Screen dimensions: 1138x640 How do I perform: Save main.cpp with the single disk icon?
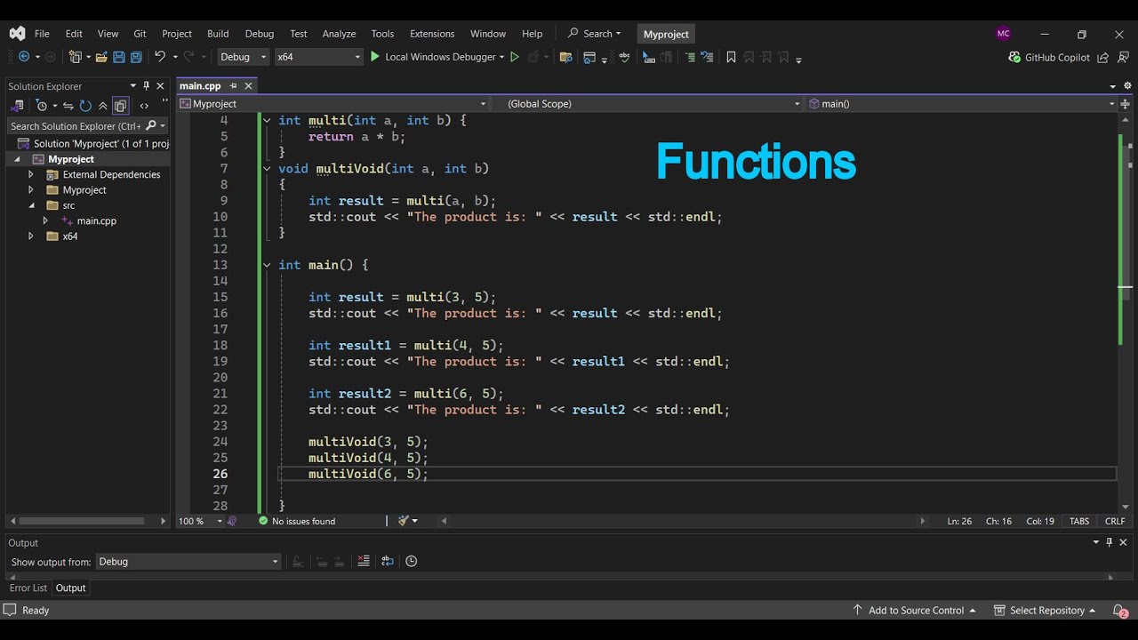tap(119, 57)
